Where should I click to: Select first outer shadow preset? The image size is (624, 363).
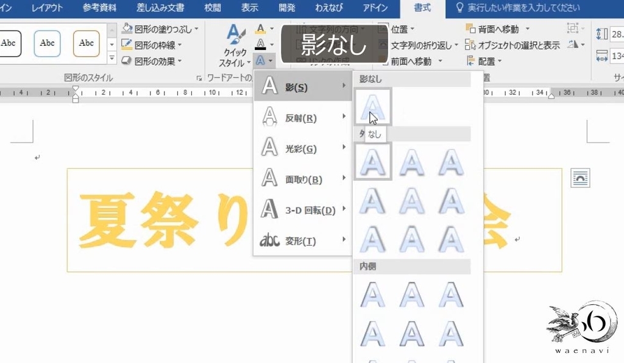373,162
